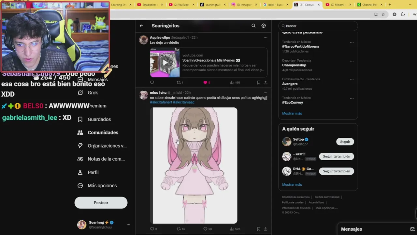Click the Buscar search field
The width and height of the screenshot is (417, 235).
(318, 26)
